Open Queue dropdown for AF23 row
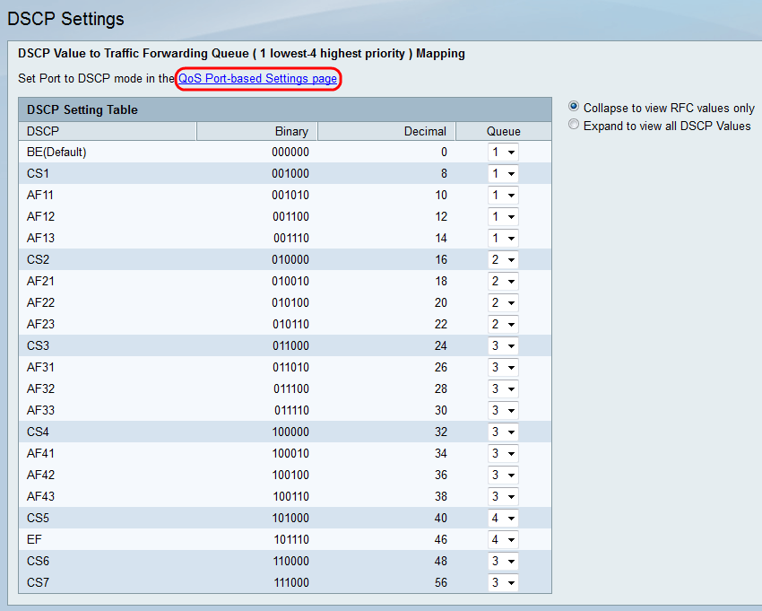The width and height of the screenshot is (762, 611). point(503,325)
